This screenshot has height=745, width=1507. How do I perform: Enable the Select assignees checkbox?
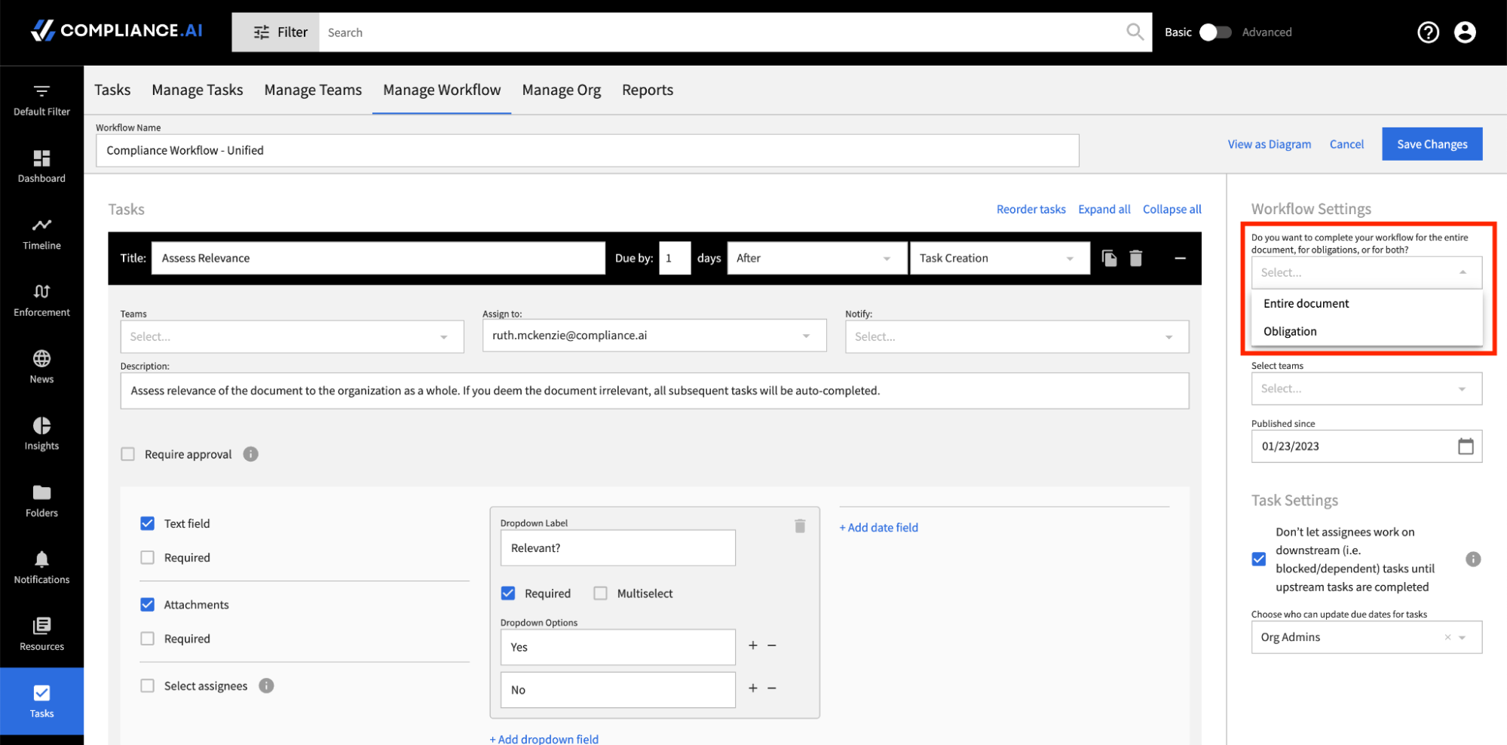[148, 685]
